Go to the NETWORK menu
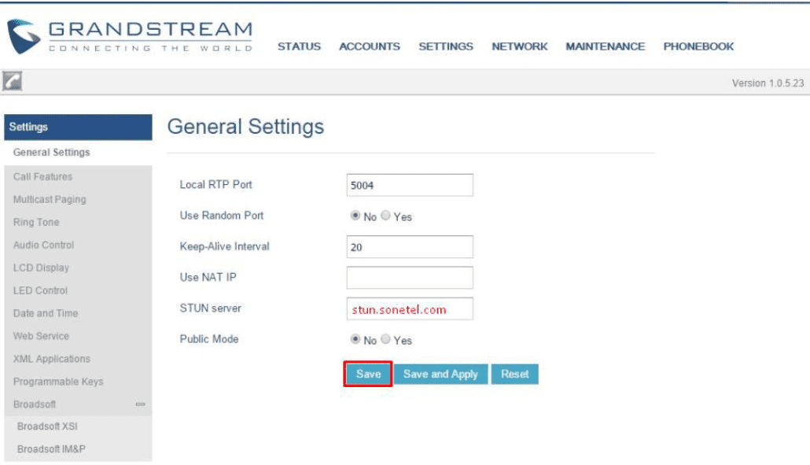Viewport: 810px width, 465px height. click(519, 46)
